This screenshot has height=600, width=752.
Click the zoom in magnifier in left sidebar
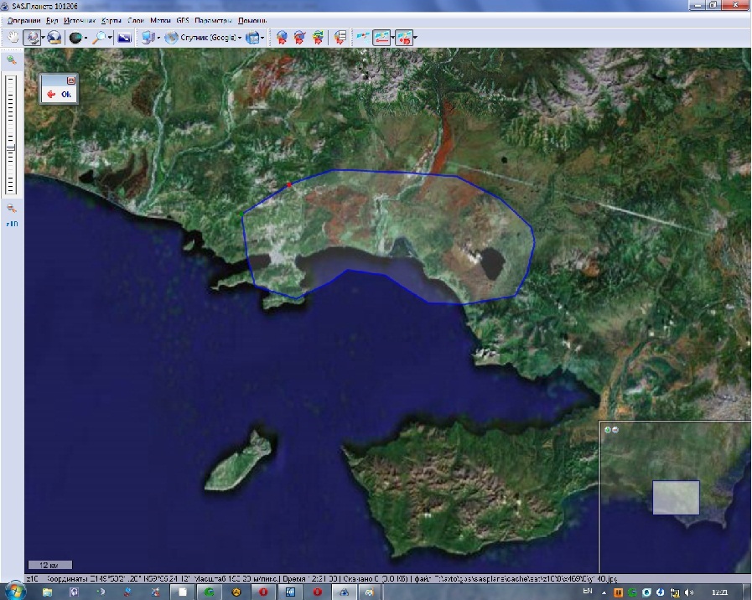pos(12,61)
